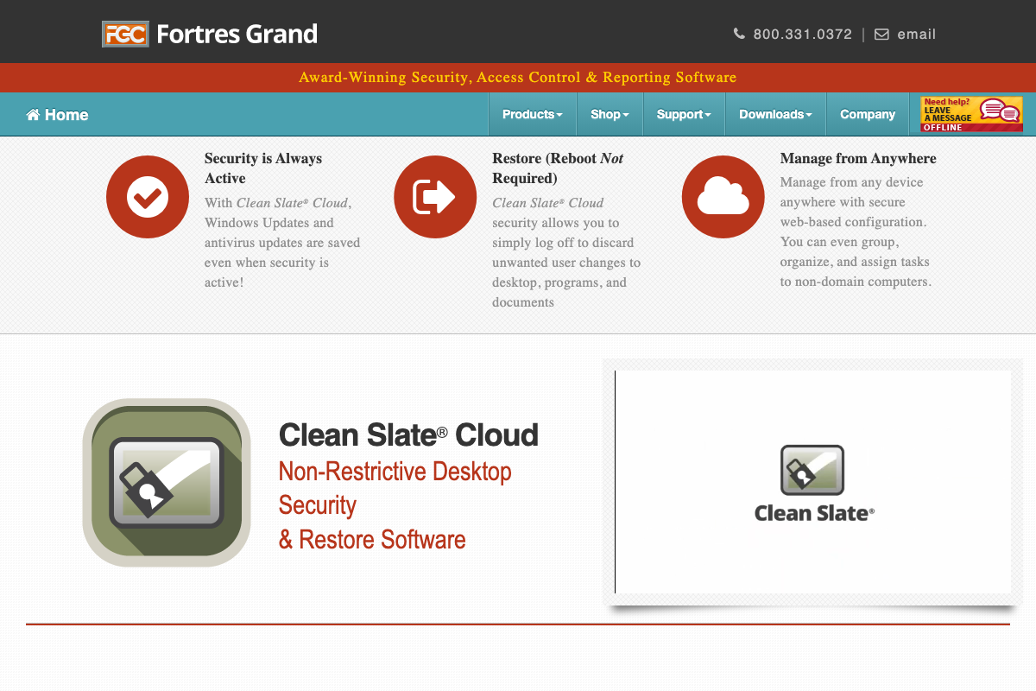Click the 'simply log off to discard' paragraph
The width and height of the screenshot is (1036, 691).
click(x=566, y=252)
